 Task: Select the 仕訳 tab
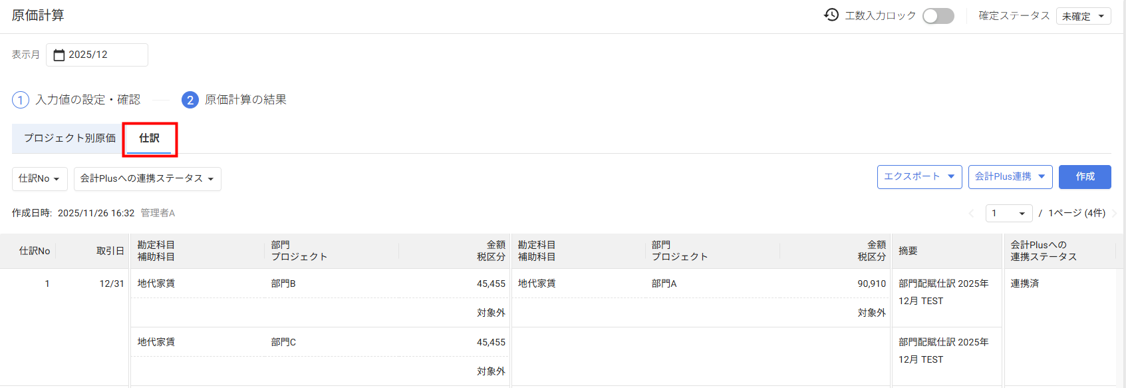click(x=150, y=138)
